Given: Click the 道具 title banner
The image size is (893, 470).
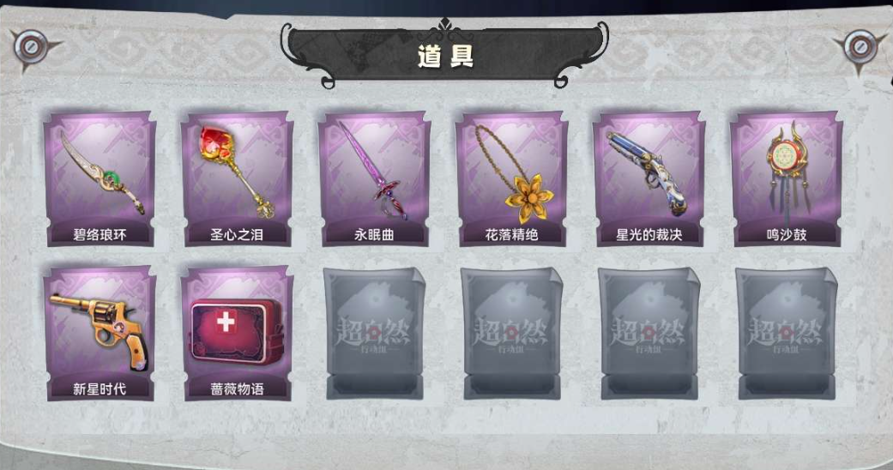Looking at the screenshot, I should [445, 54].
